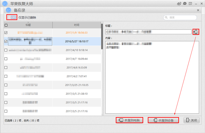Uncheck the note dated 2017/1/9 18:56:33
The width and height of the screenshot is (205, 133).
(x=6, y=33)
